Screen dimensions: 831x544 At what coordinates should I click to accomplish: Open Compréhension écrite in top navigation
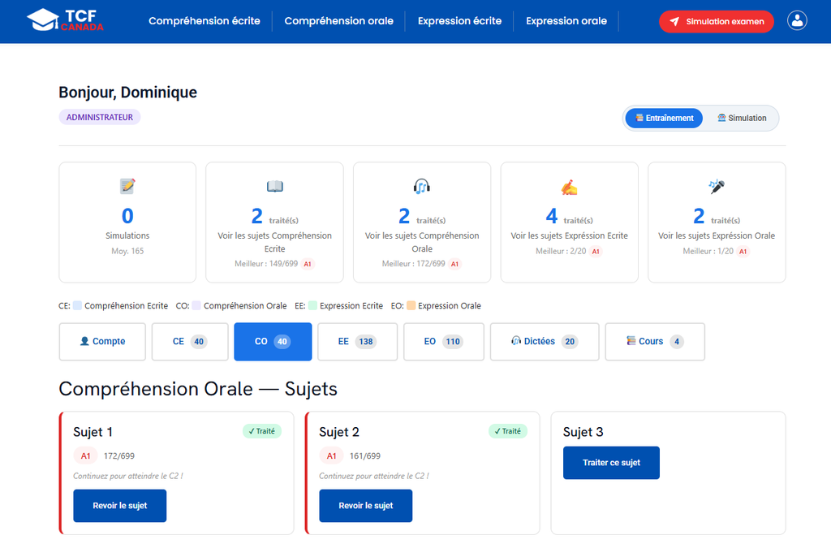pos(204,21)
